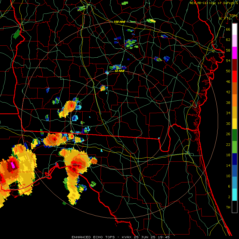
Task: Select the white swatch in the legend
Action: coord(234,29)
